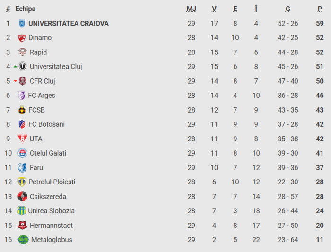This screenshot has width=331, height=252.
Task: Click the Otelul Galati club logo
Action: coord(22,153)
